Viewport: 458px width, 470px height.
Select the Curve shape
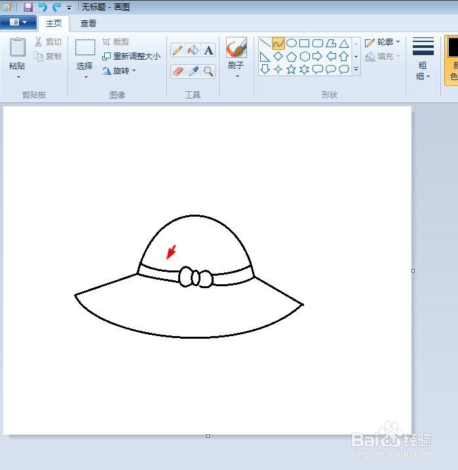278,43
